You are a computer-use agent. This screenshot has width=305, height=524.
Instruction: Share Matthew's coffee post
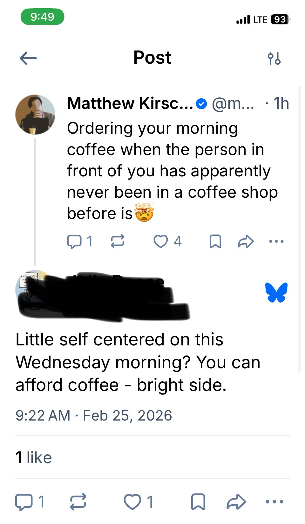click(x=246, y=241)
